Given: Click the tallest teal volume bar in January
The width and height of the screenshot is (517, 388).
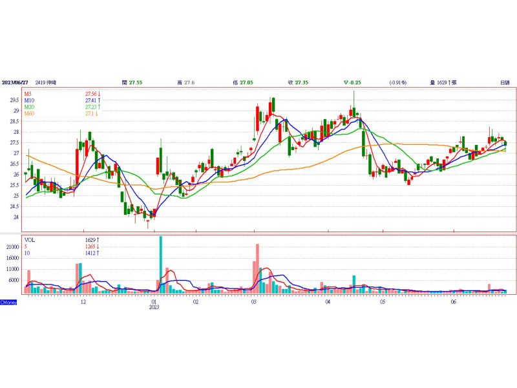Looking at the screenshot, I should coord(160,265).
